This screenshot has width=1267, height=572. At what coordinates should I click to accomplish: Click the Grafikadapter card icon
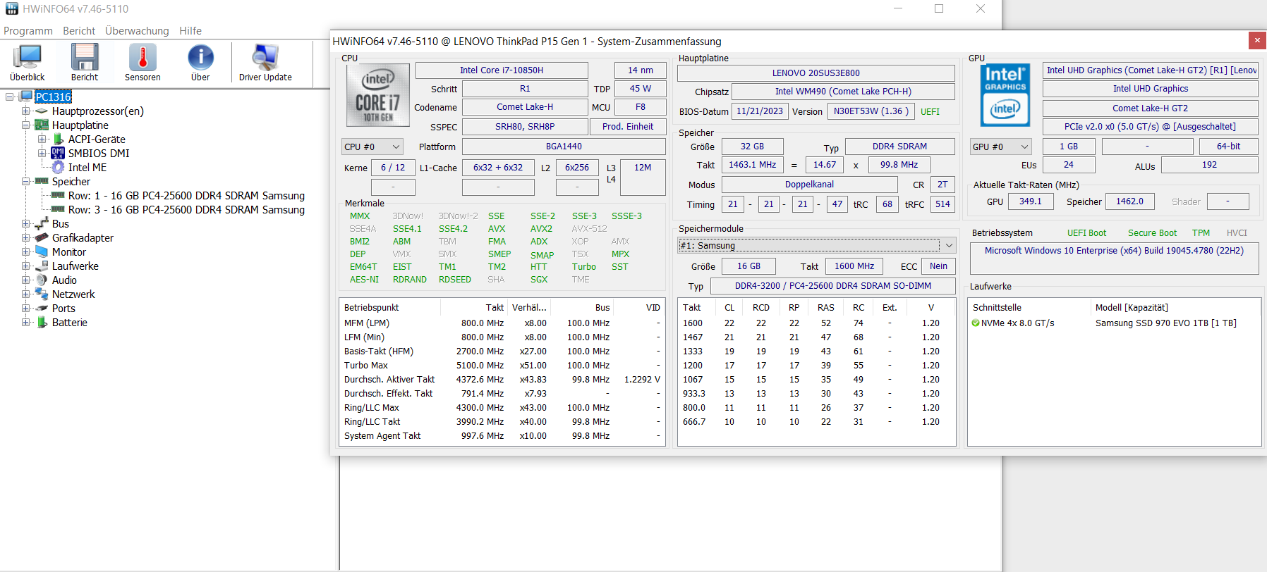point(42,237)
